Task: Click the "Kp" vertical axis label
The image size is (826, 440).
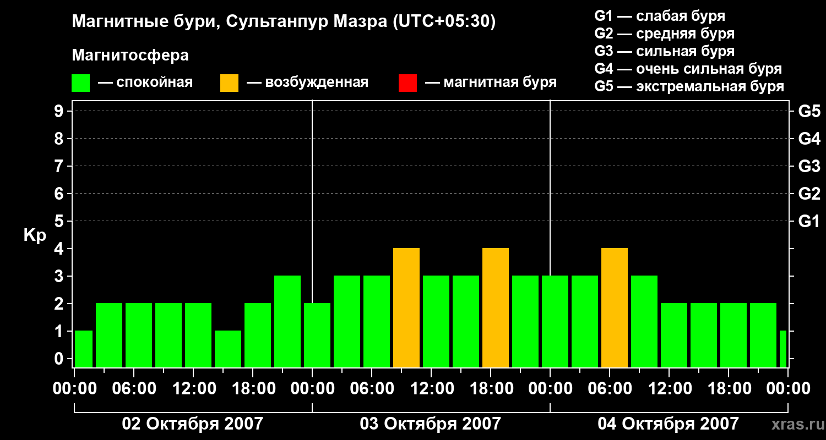Action: 35,235
